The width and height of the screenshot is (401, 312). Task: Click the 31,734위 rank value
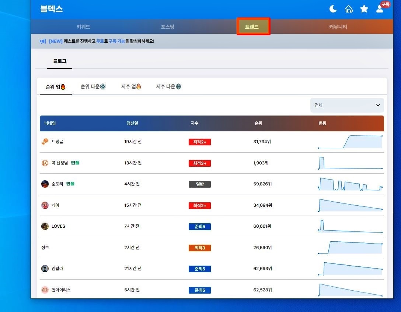(x=262, y=141)
